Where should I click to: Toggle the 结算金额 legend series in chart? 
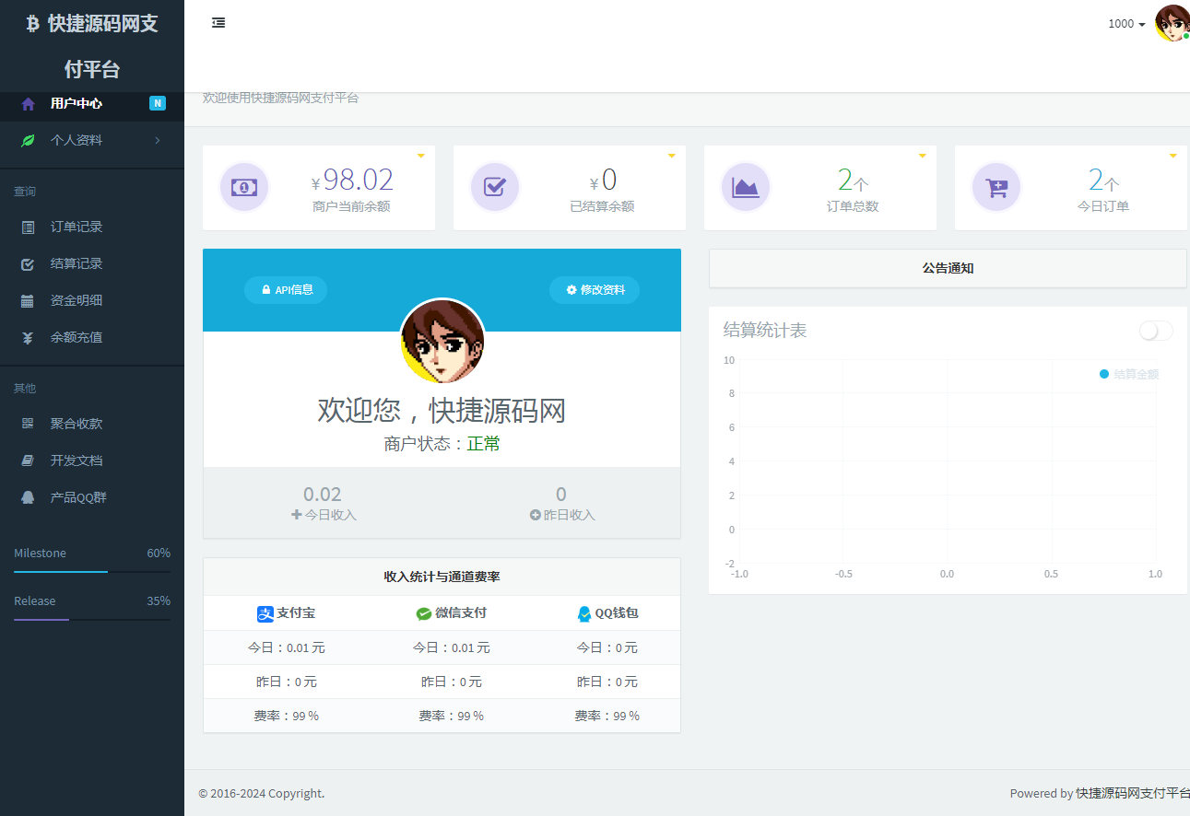tap(1129, 374)
